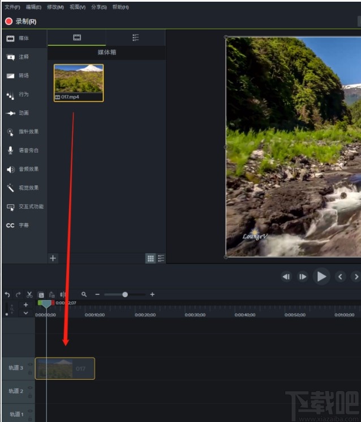Open the 文件(F) menu
This screenshot has height=422, width=361.
12,7
